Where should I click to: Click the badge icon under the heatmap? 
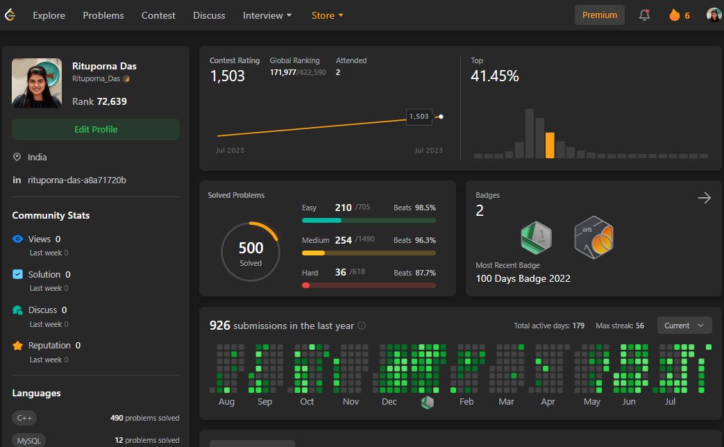click(x=428, y=402)
